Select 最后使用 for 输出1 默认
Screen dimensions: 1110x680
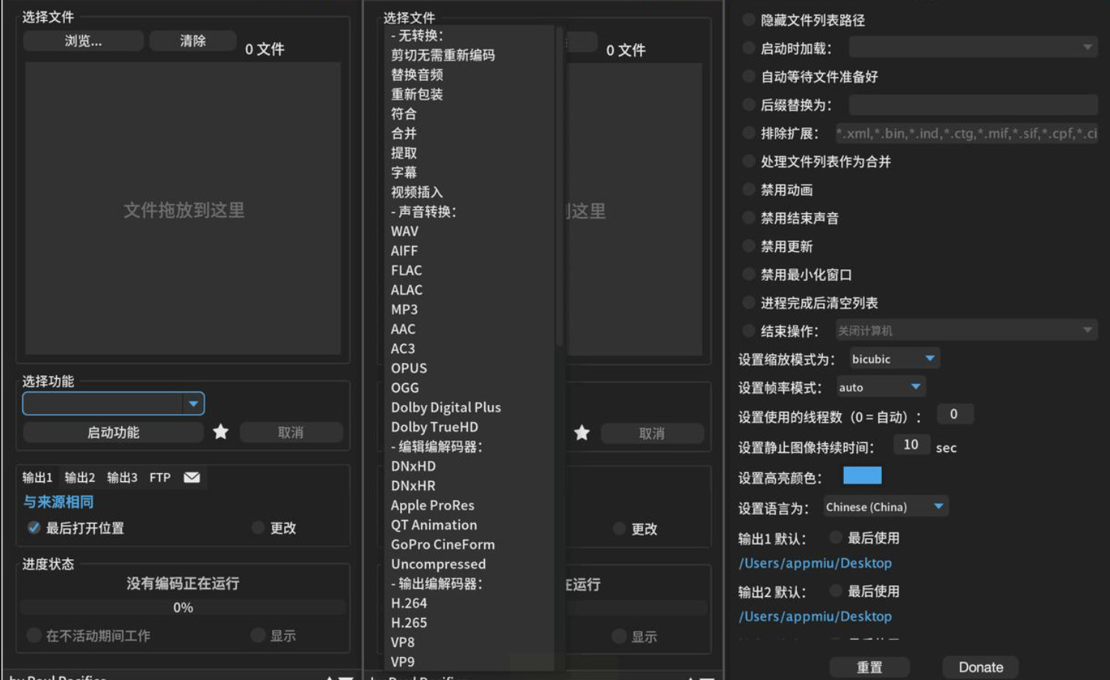click(x=836, y=537)
